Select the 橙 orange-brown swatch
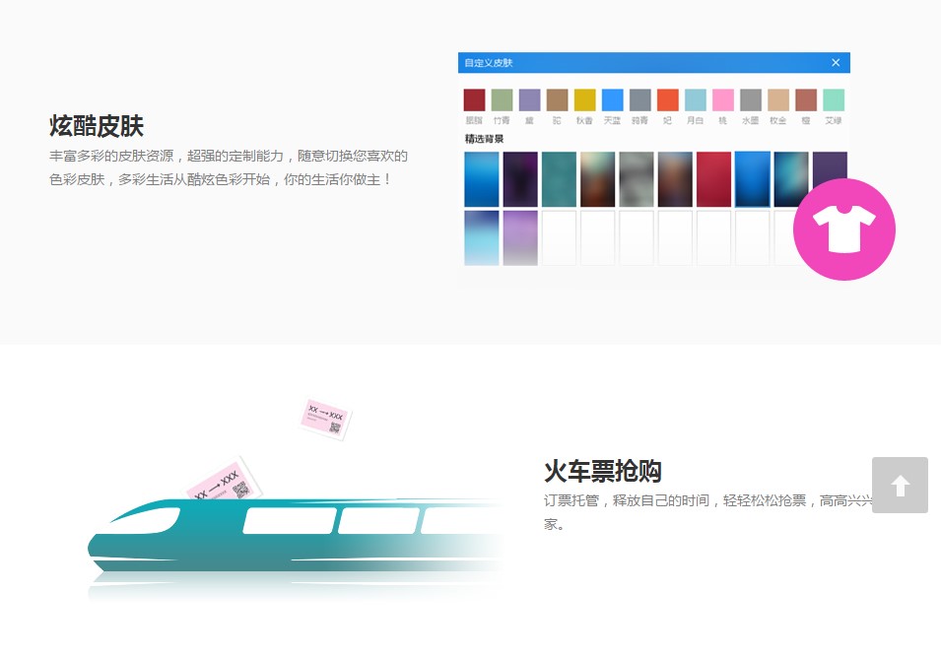The image size is (941, 657). point(806,99)
